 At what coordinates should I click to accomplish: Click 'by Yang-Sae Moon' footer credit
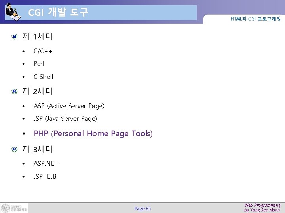point(262,210)
